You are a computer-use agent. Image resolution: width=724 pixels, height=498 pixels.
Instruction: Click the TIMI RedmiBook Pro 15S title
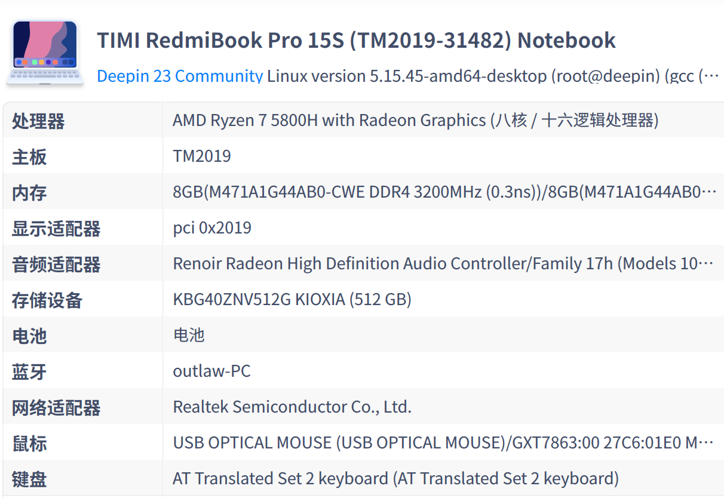pos(356,41)
